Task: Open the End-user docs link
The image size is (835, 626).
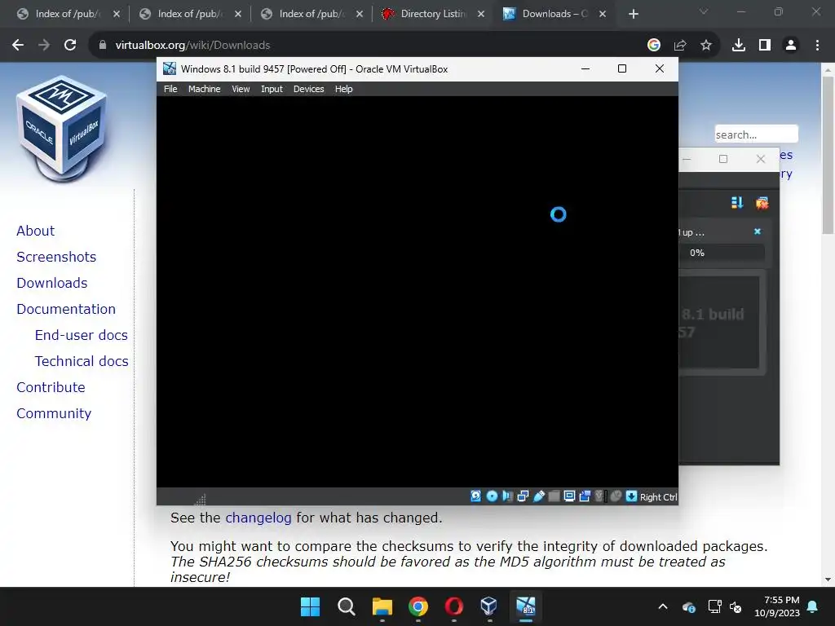Action: coord(82,335)
